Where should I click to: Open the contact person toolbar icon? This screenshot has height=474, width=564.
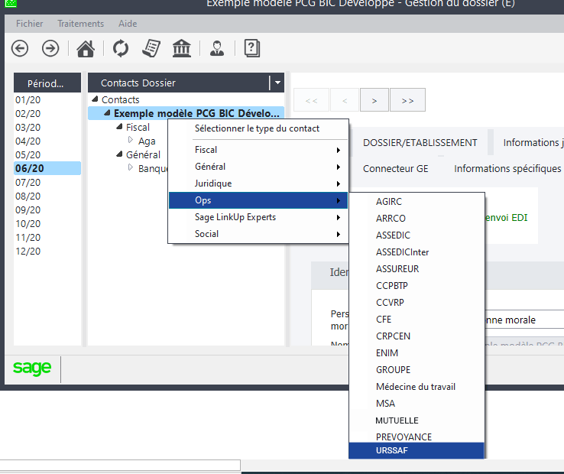tap(217, 48)
